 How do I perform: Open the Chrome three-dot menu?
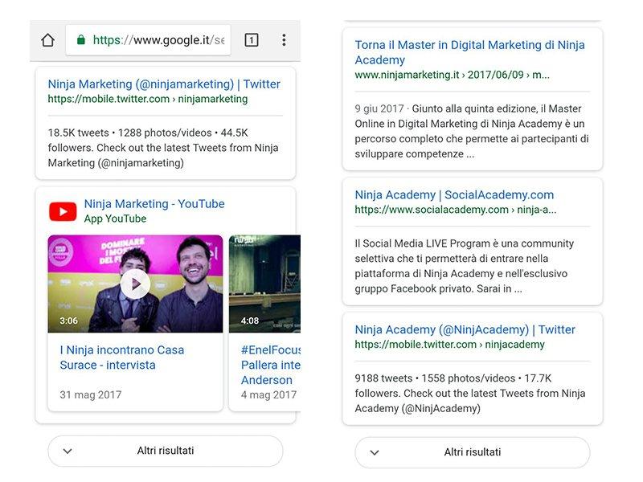point(284,40)
